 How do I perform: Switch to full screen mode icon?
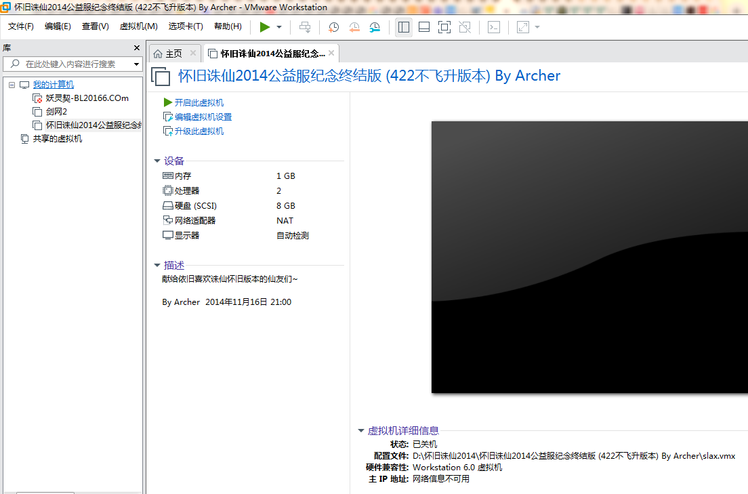[x=444, y=27]
